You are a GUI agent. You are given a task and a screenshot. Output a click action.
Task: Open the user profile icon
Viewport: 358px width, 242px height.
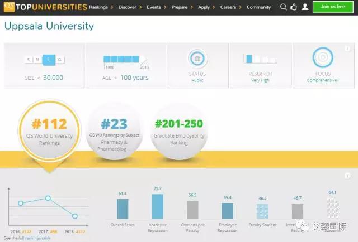coord(304,7)
